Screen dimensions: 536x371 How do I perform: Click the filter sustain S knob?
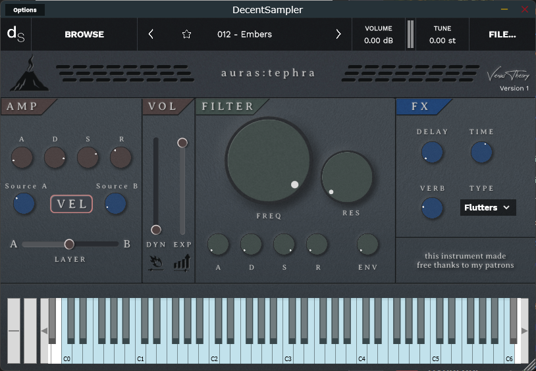click(x=284, y=244)
